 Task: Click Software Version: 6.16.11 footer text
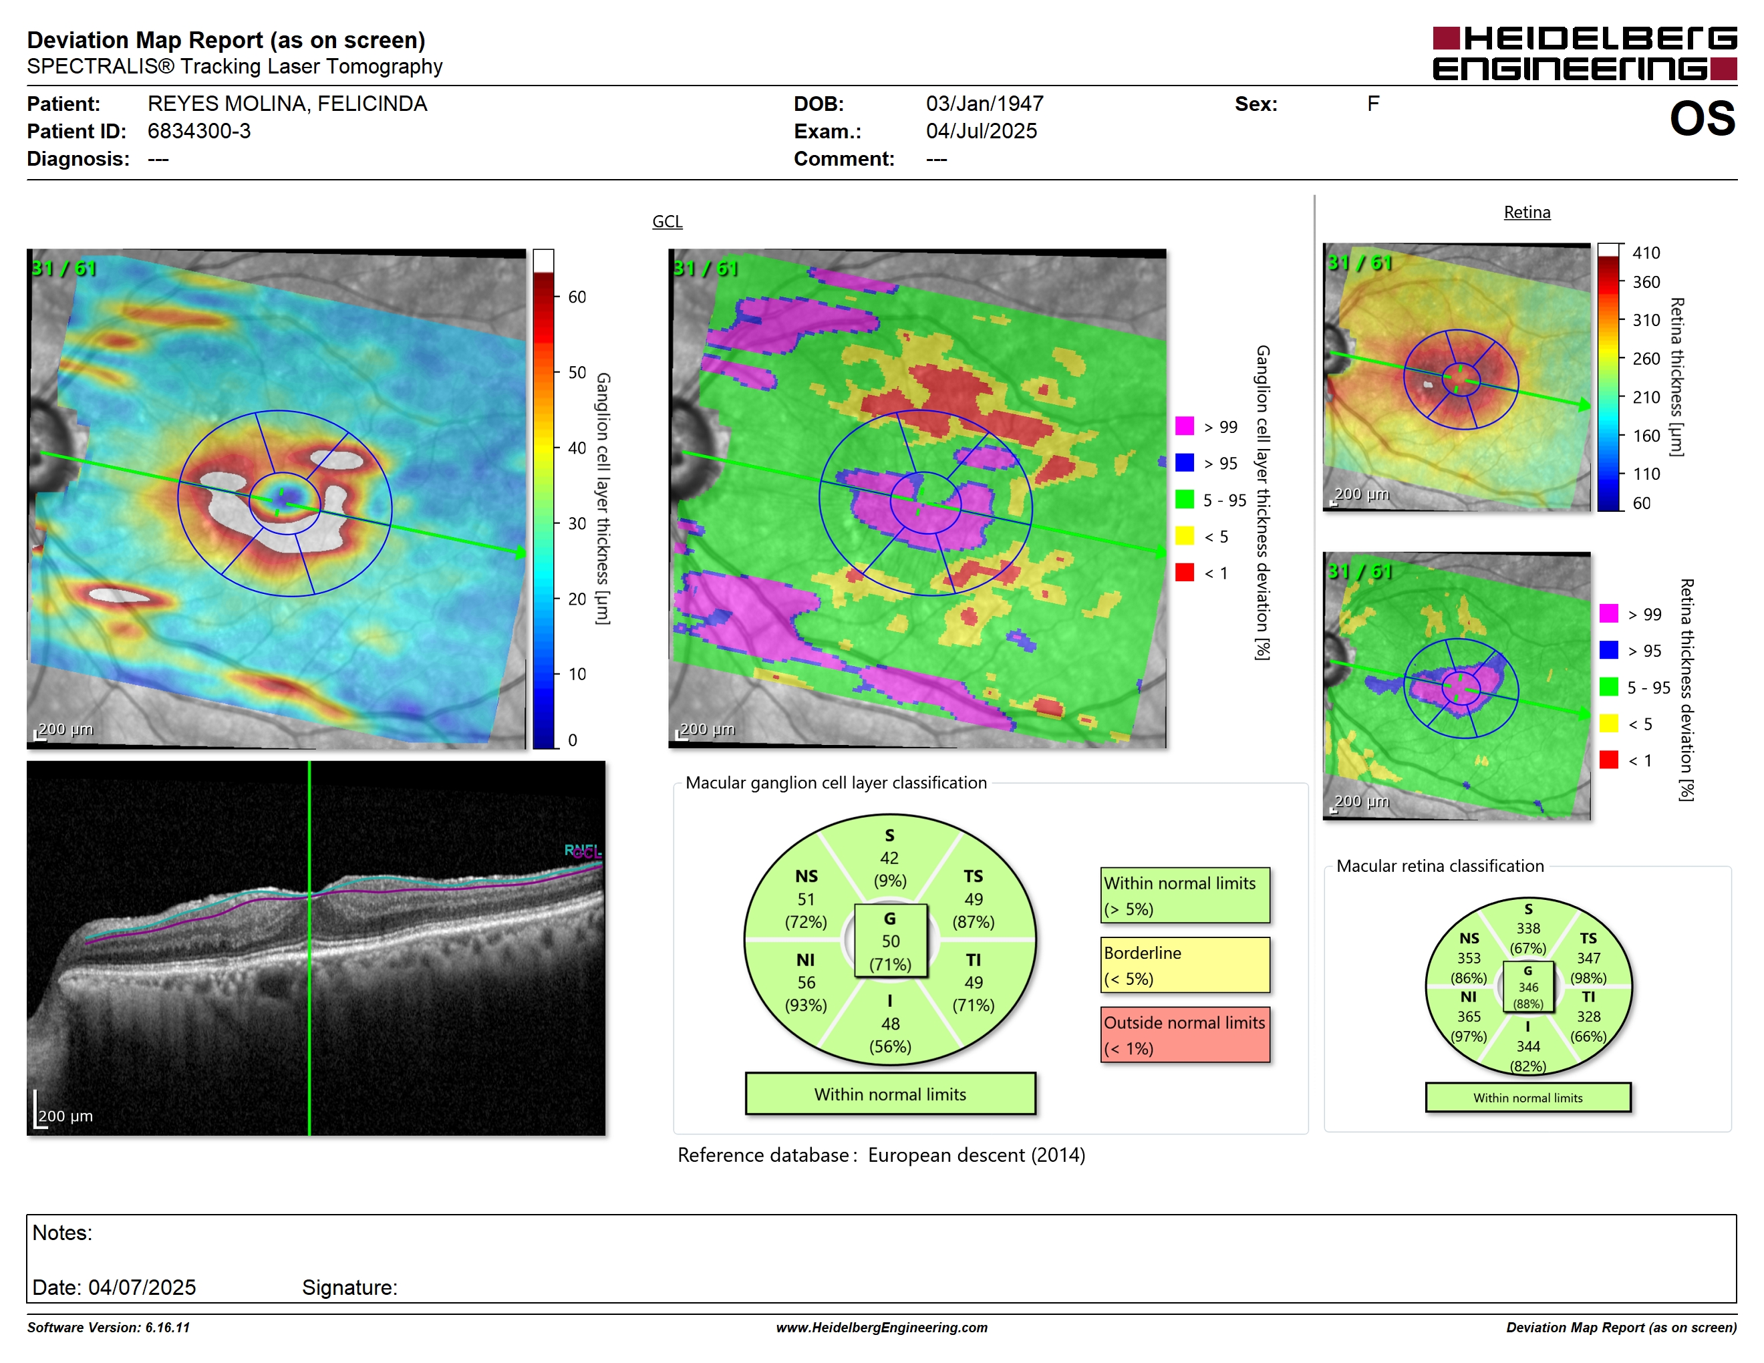(x=108, y=1328)
